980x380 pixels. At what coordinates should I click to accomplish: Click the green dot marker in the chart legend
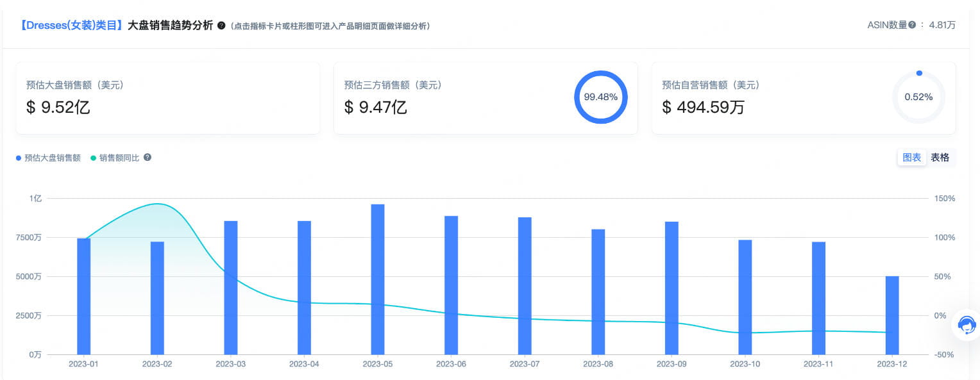pos(93,157)
